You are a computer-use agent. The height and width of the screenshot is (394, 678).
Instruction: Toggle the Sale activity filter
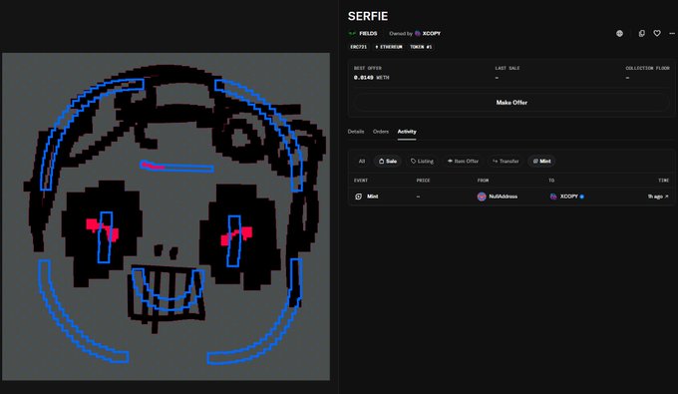(388, 161)
